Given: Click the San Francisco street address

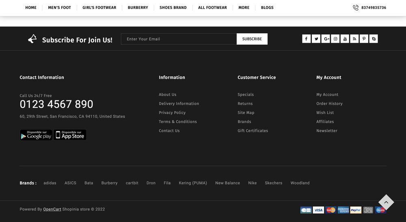Looking at the screenshot, I should click(72, 117).
